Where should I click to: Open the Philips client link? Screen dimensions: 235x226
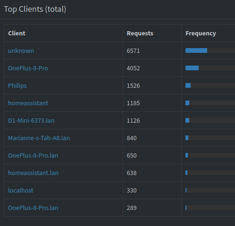(x=17, y=86)
